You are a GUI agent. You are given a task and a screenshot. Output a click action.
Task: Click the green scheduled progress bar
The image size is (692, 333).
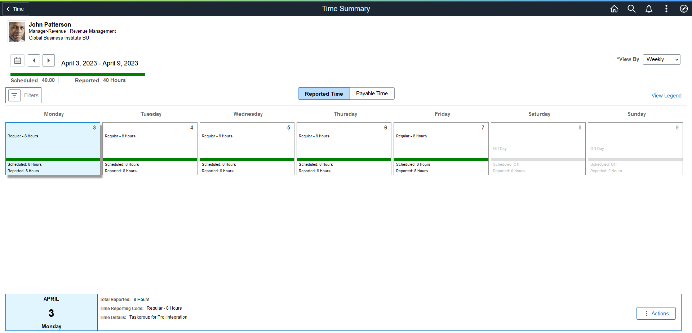coord(77,74)
